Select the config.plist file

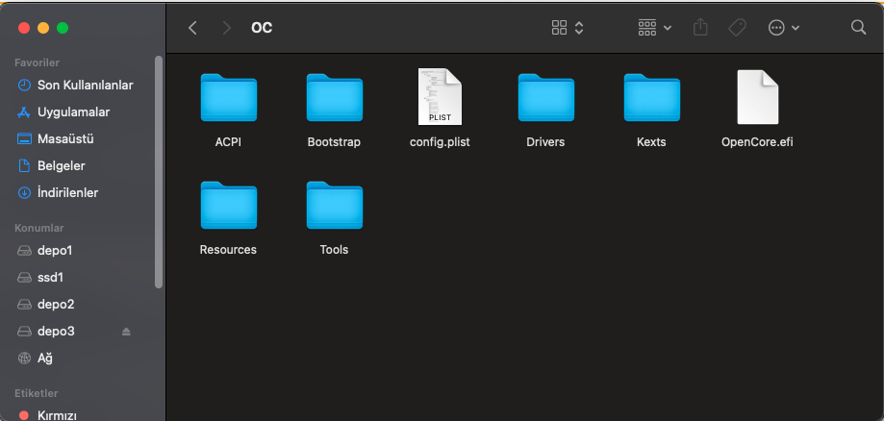tap(440, 98)
